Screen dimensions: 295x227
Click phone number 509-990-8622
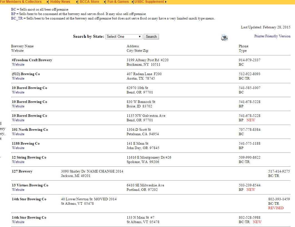(250, 157)
